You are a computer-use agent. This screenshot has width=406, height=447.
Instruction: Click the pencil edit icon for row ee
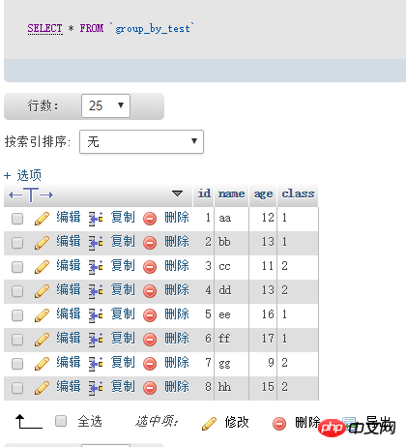coord(42,315)
